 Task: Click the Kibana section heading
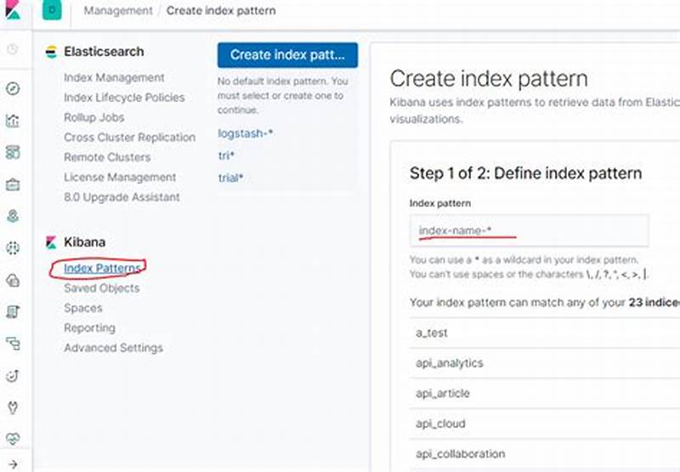pyautogui.click(x=84, y=242)
